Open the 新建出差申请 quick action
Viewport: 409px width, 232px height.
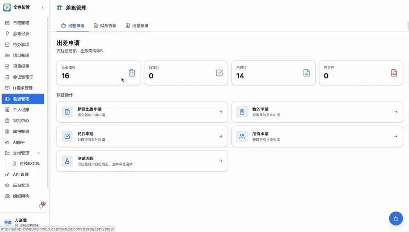[x=142, y=112]
